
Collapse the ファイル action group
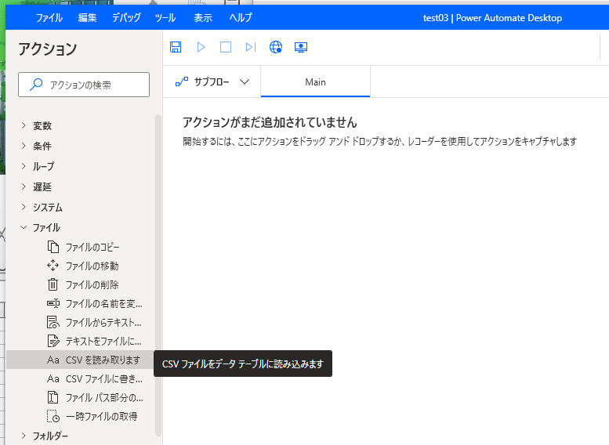24,227
